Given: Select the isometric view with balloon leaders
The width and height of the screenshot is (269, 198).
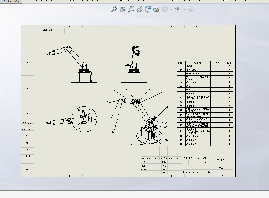Looking at the screenshot, I should 137,117.
